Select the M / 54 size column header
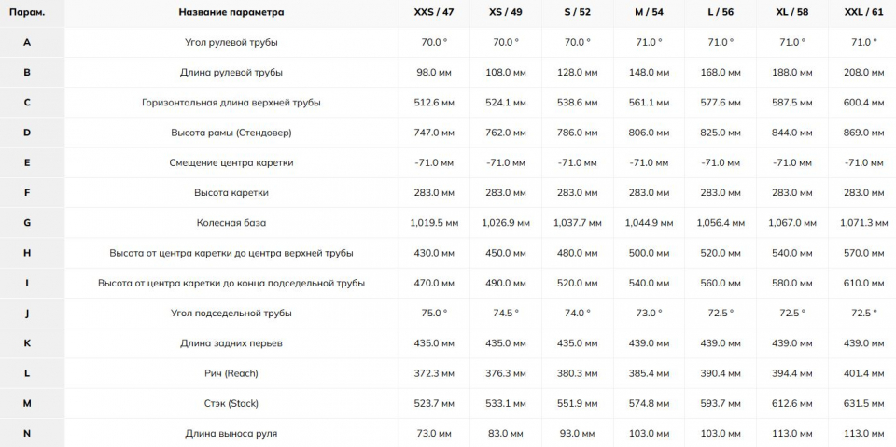 [649, 12]
